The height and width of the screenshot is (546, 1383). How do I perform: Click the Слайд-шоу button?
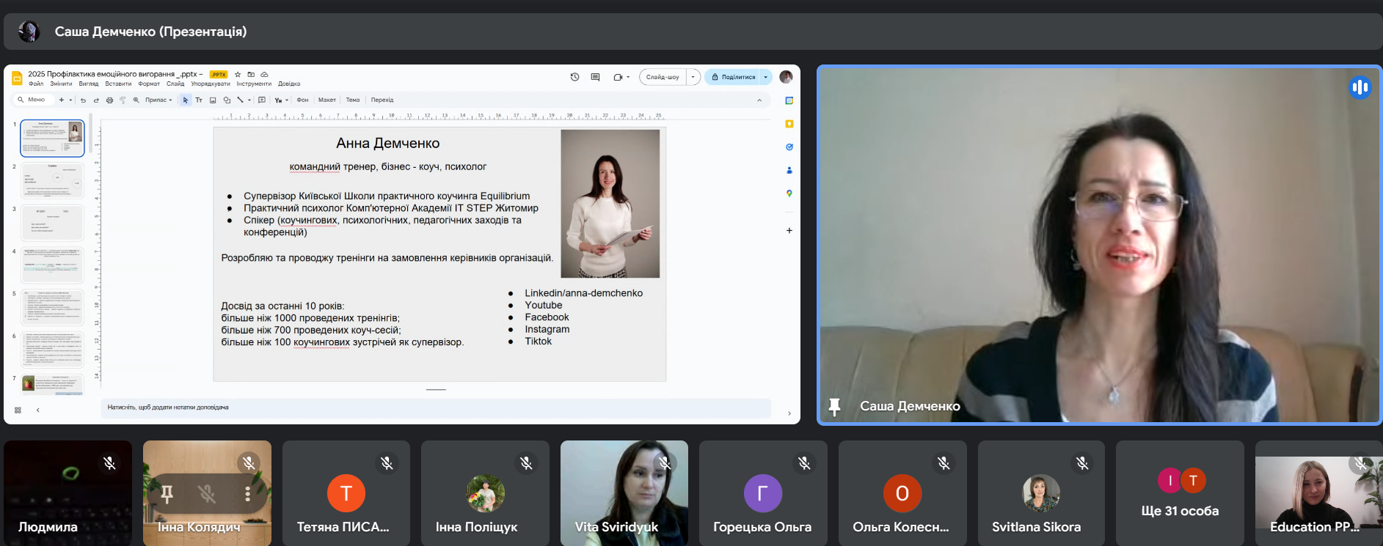coord(663,77)
